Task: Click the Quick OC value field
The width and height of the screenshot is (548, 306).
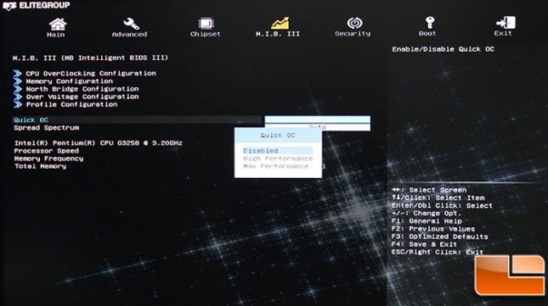Action: pos(318,120)
